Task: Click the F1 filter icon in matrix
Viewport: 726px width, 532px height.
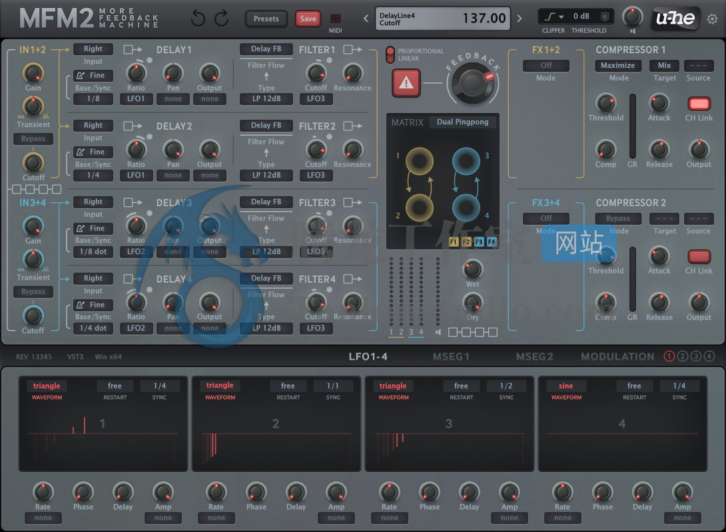Action: pos(454,242)
